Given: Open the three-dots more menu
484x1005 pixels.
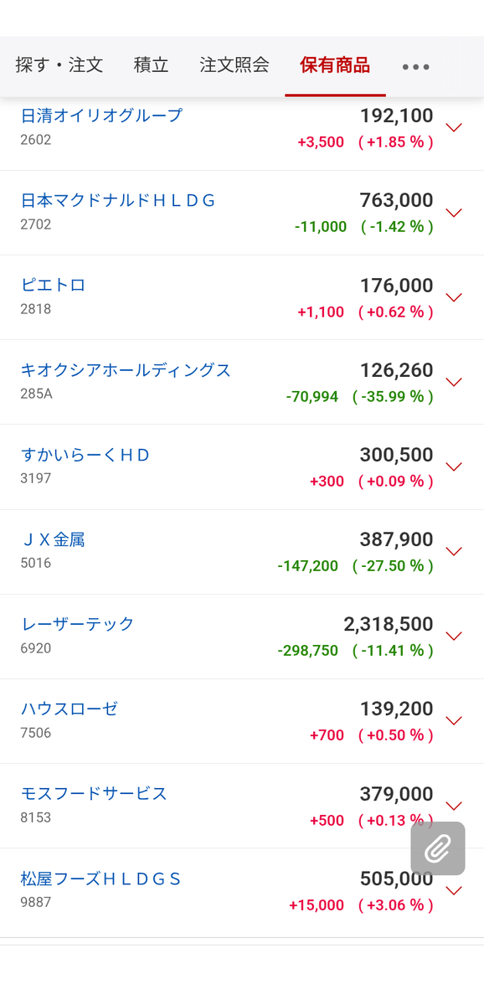Looking at the screenshot, I should click(415, 67).
